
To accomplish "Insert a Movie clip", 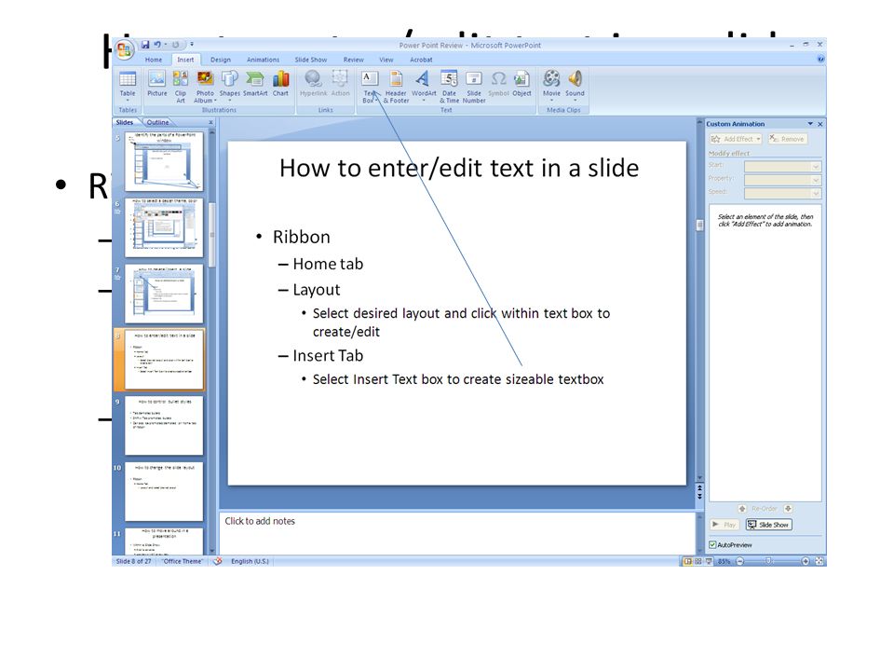I will [x=551, y=85].
